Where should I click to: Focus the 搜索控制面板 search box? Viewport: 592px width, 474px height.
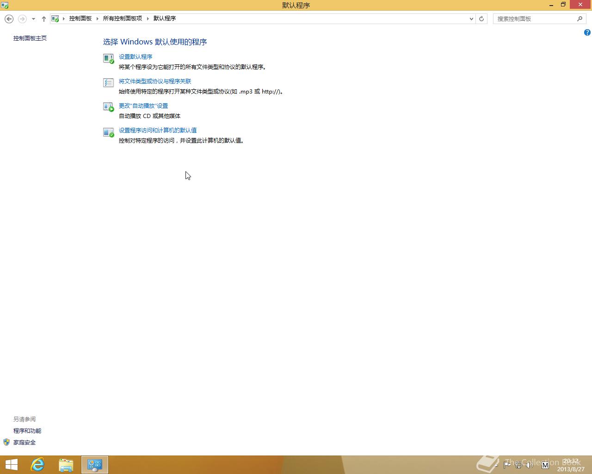(539, 19)
